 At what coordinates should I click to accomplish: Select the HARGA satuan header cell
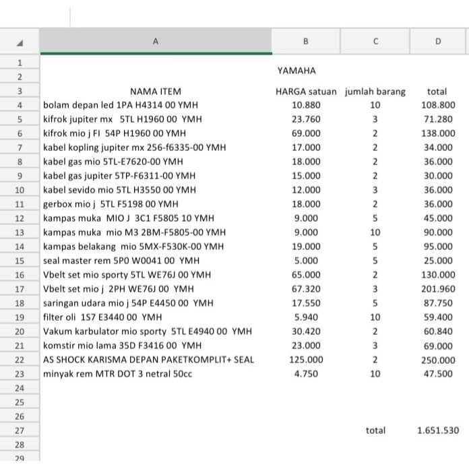[306, 91]
